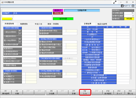Click F1 操作説明 function button

6,92
